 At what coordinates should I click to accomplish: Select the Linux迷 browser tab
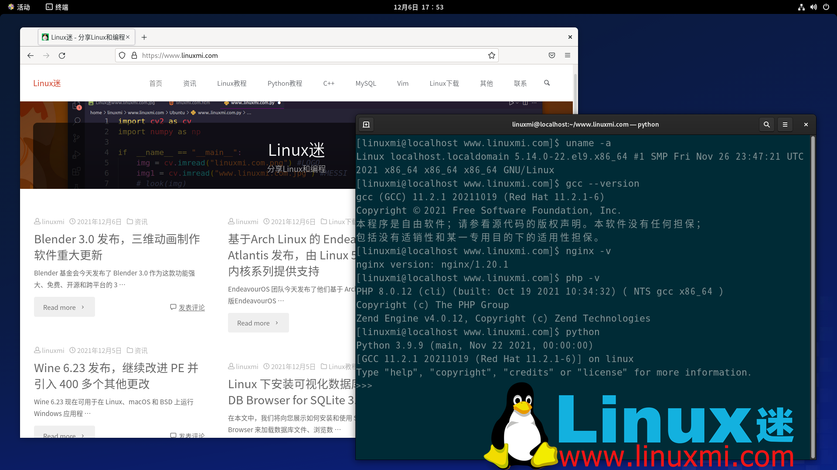click(x=86, y=37)
